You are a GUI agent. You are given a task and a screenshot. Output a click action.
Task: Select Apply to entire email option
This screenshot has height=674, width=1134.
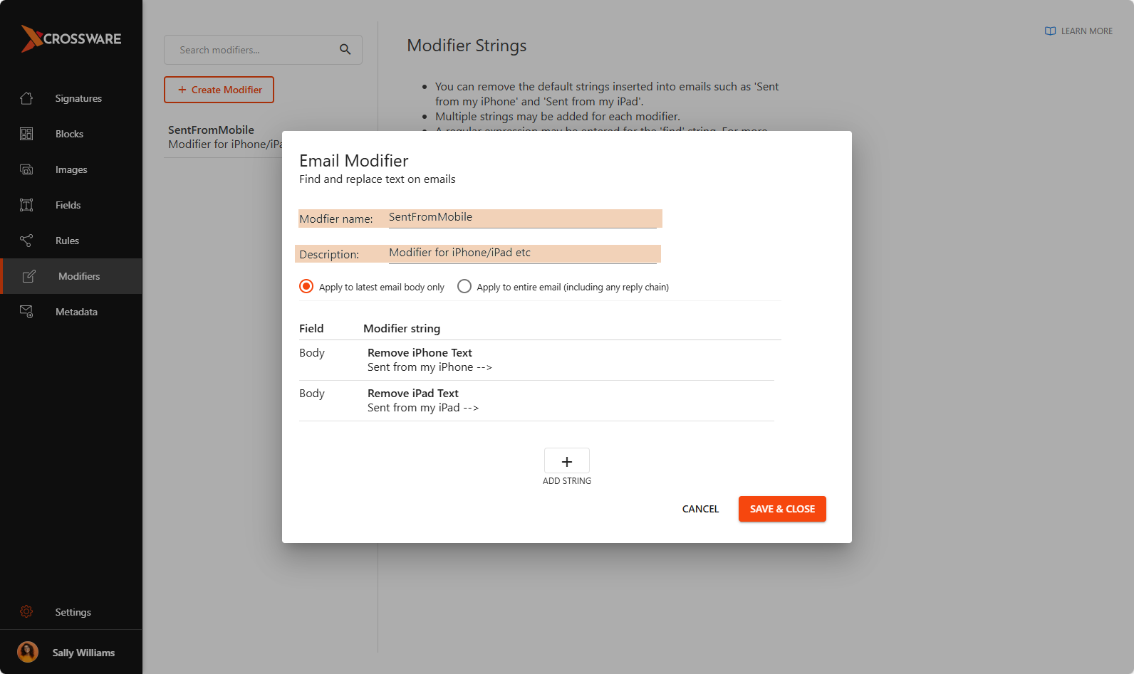[x=464, y=286]
